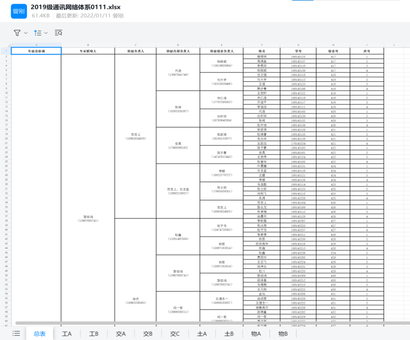Switch to the 交B sheet tab
Image resolution: width=410 pixels, height=340 pixels.
pos(148,334)
